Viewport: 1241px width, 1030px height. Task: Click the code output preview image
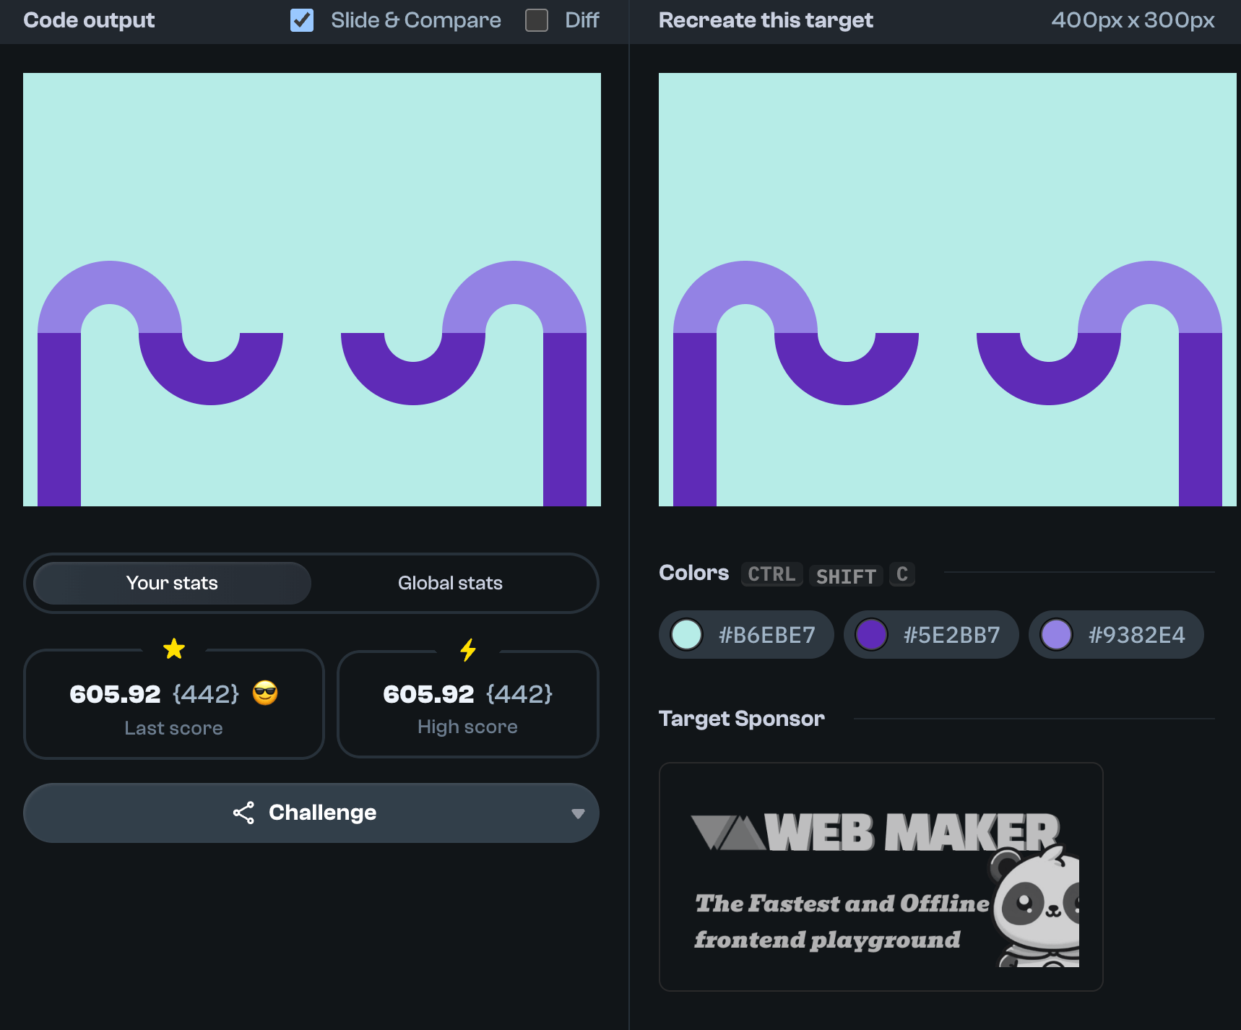click(x=312, y=289)
